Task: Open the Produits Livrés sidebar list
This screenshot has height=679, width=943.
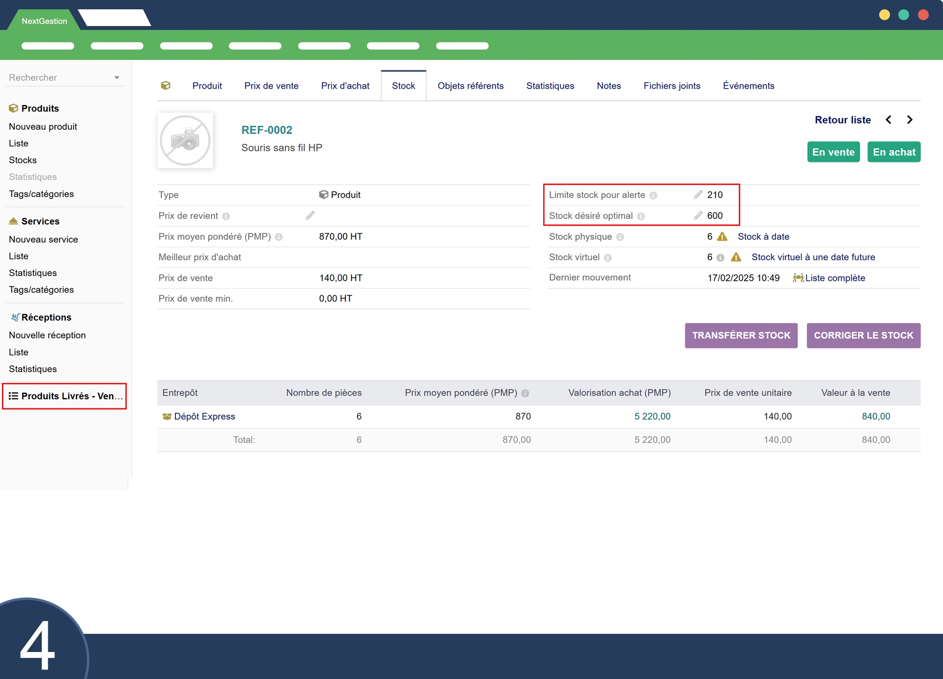Action: pyautogui.click(x=65, y=396)
